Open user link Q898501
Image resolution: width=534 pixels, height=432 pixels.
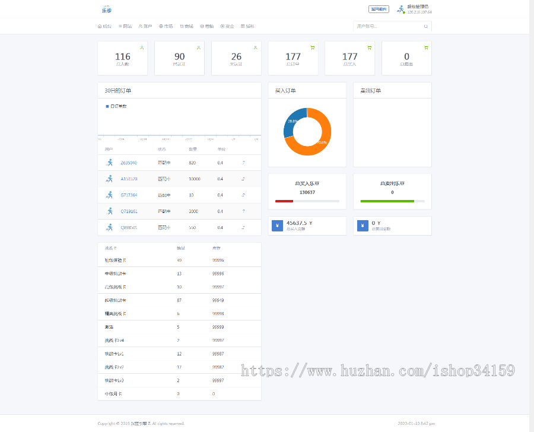(x=129, y=228)
